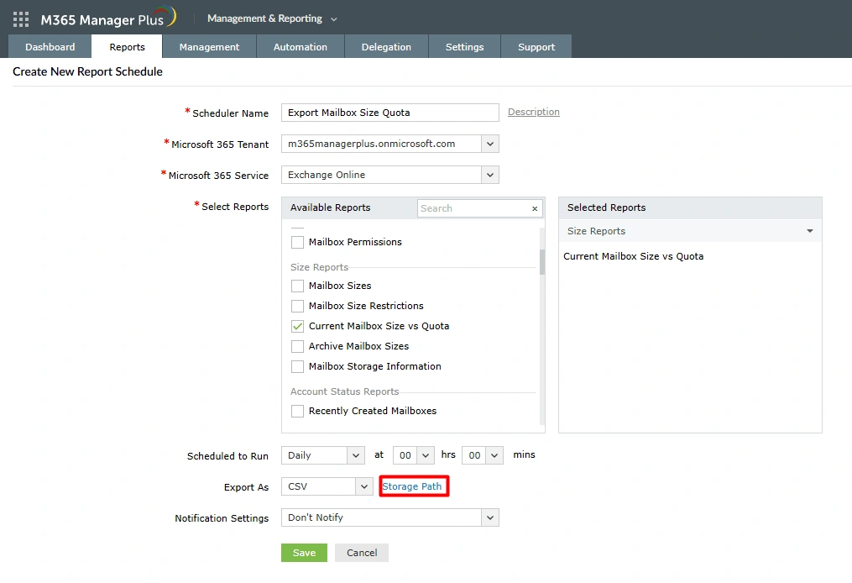Screen dimensions: 852x583
Task: Click the app launcher grid icon
Action: pyautogui.click(x=20, y=19)
